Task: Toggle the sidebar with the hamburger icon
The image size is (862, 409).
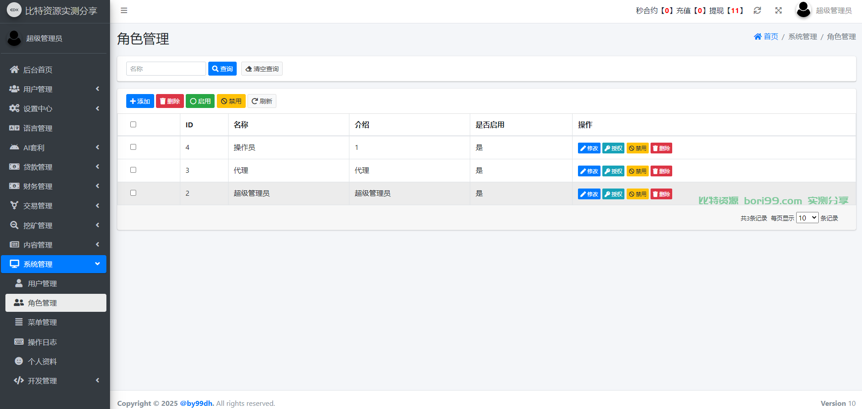Action: click(x=124, y=10)
